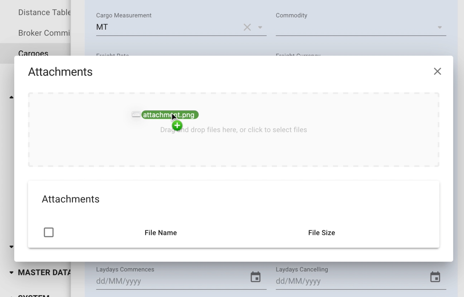Sort attachments by File Size column
This screenshot has height=297, width=464.
(321, 233)
